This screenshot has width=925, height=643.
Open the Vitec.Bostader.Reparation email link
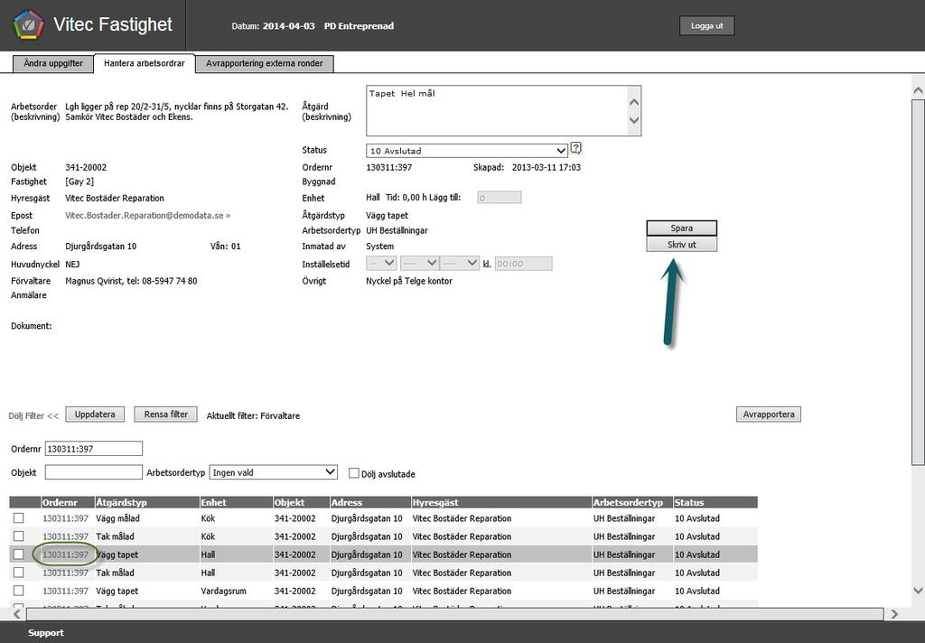pos(147,215)
